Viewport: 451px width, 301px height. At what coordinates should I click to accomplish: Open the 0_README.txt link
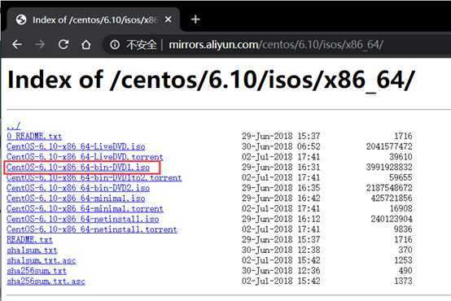click(34, 136)
